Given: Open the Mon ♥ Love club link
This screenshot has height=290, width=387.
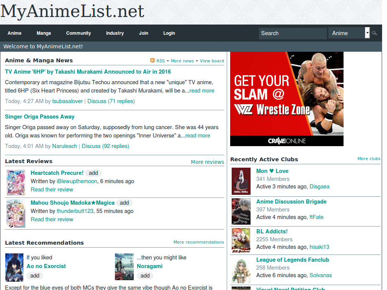Looking at the screenshot, I should point(272,171).
